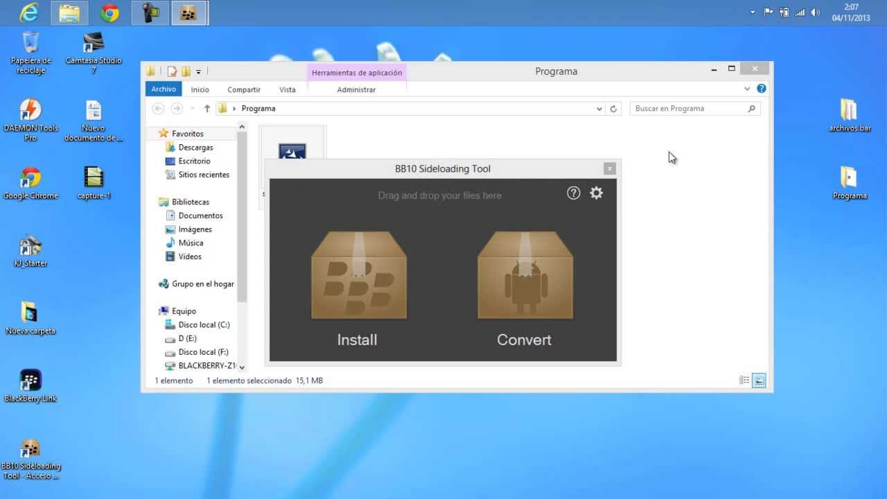Go back in Explorer navigation
This screenshot has height=499, width=887.
pos(158,108)
